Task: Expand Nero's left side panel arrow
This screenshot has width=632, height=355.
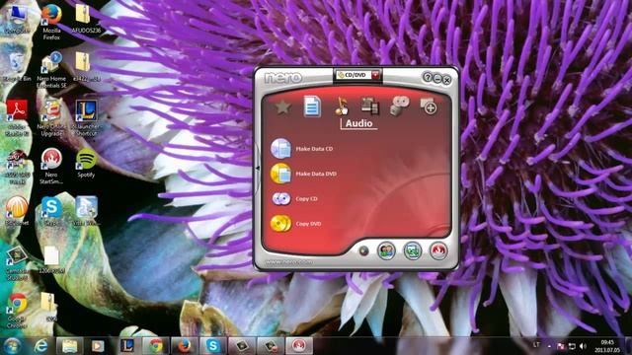Action: pos(258,168)
